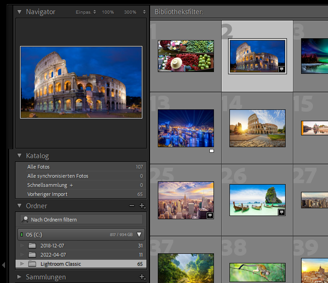Click the white flag below cell 13 thumbnail

212,151
